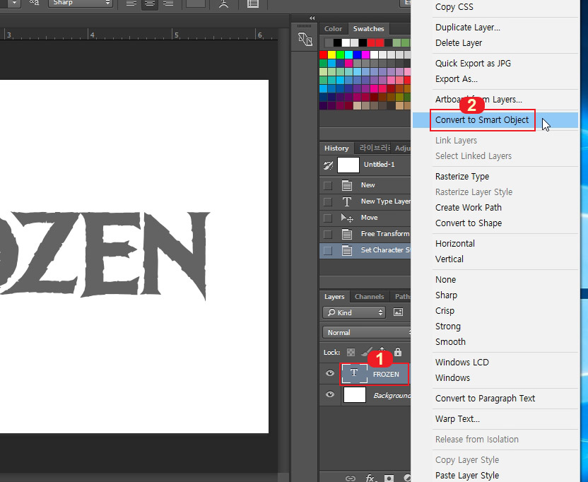Select the Move history state's arrow icon
Image resolution: width=588 pixels, height=482 pixels.
point(347,218)
